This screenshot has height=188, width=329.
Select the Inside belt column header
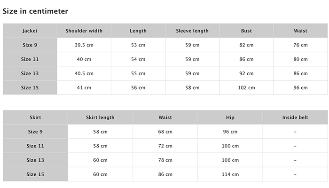pos(295,117)
